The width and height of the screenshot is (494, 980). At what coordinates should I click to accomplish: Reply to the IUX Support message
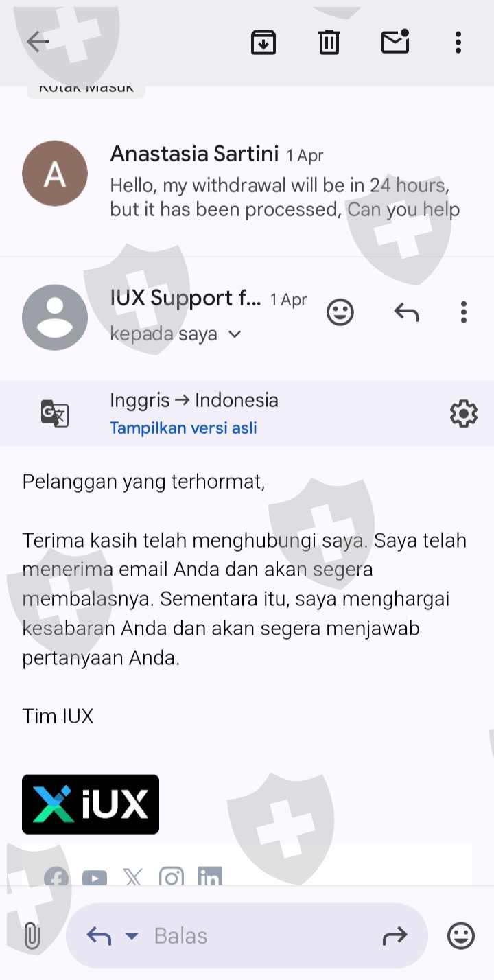(x=406, y=313)
